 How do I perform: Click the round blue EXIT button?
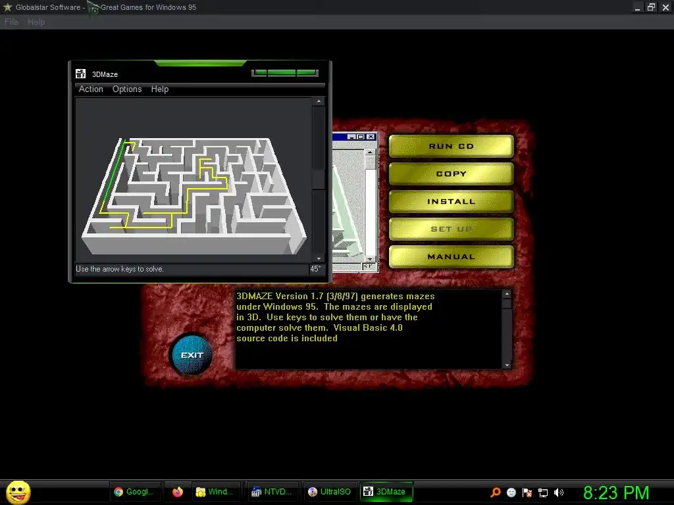[192, 354]
